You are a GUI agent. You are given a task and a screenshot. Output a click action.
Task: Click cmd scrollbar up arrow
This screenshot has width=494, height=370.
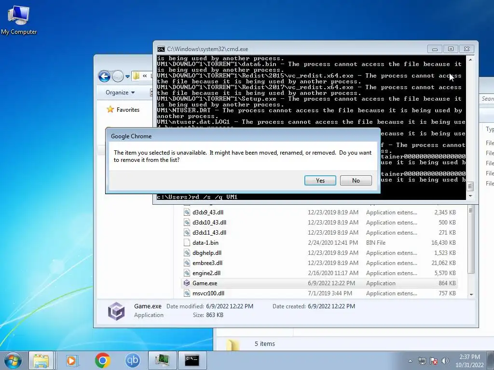coord(470,59)
